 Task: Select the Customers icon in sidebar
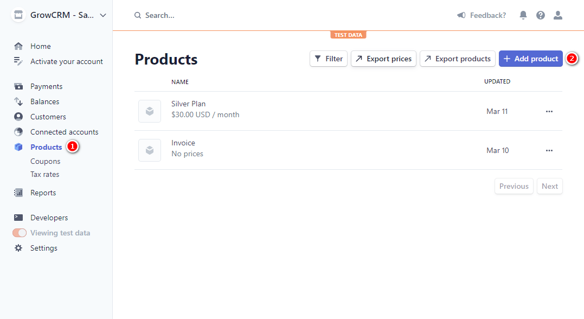[19, 117]
